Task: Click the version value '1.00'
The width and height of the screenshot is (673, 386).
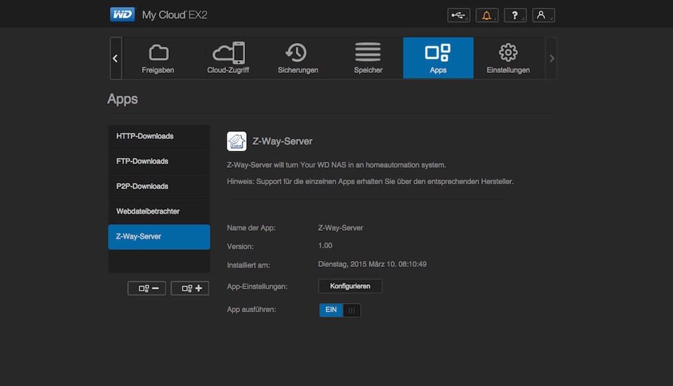Action: pos(325,245)
